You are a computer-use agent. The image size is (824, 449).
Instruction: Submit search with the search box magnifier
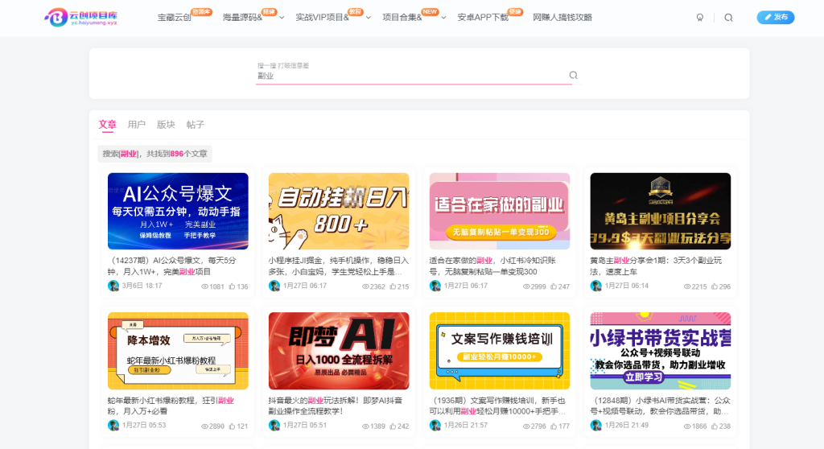574,76
